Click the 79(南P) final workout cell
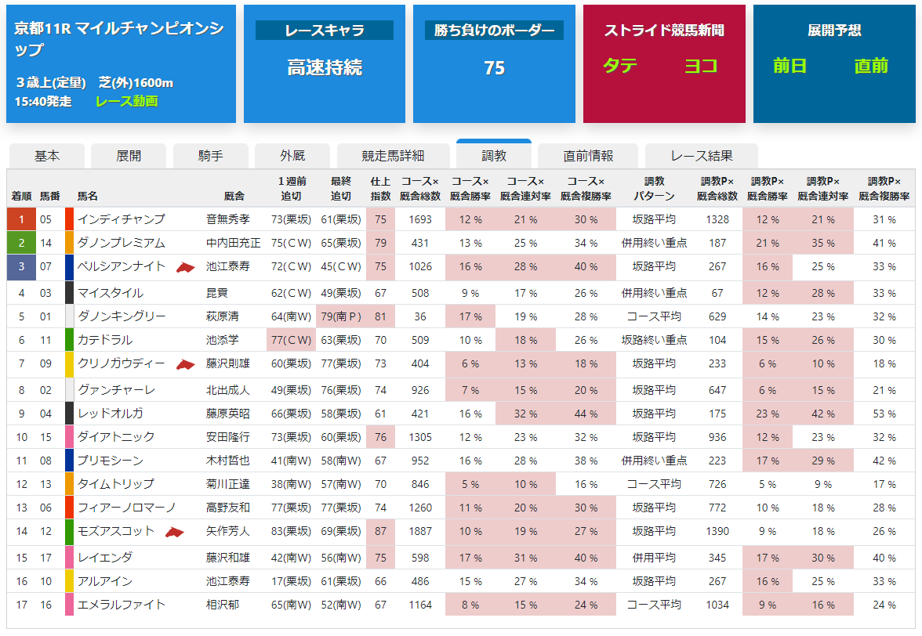Viewport: 922px width, 636px height. [x=341, y=316]
